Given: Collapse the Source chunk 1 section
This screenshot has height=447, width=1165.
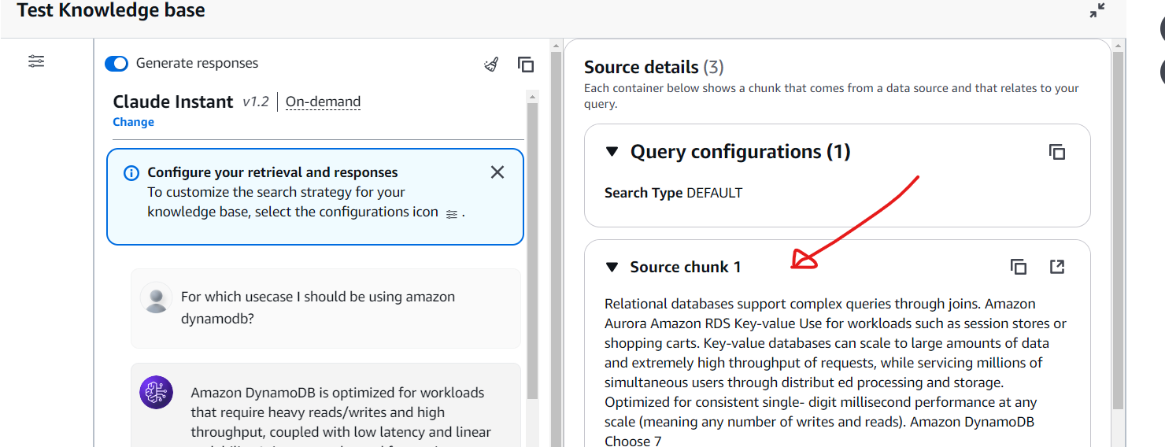Looking at the screenshot, I should [612, 268].
